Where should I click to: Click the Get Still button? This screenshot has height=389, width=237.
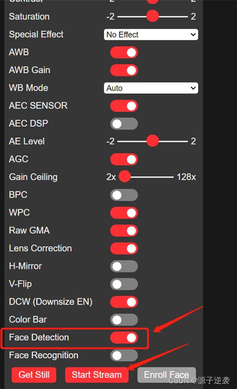[34, 375]
